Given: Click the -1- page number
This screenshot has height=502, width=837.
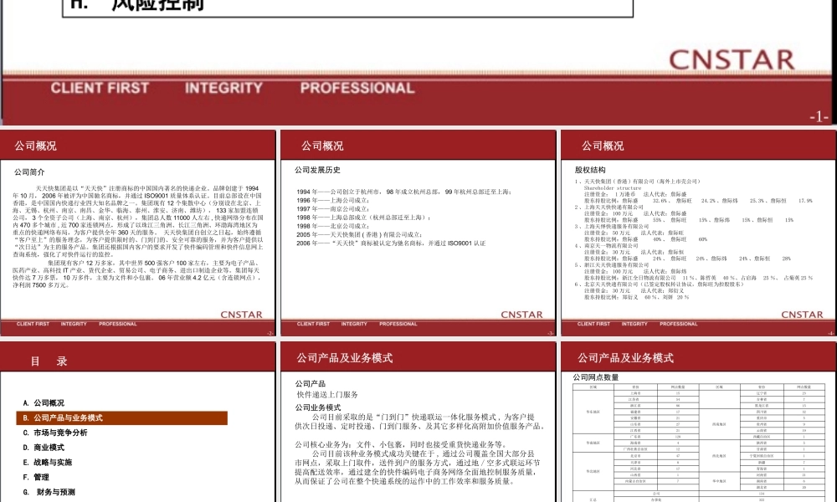Looking at the screenshot, I should (819, 117).
